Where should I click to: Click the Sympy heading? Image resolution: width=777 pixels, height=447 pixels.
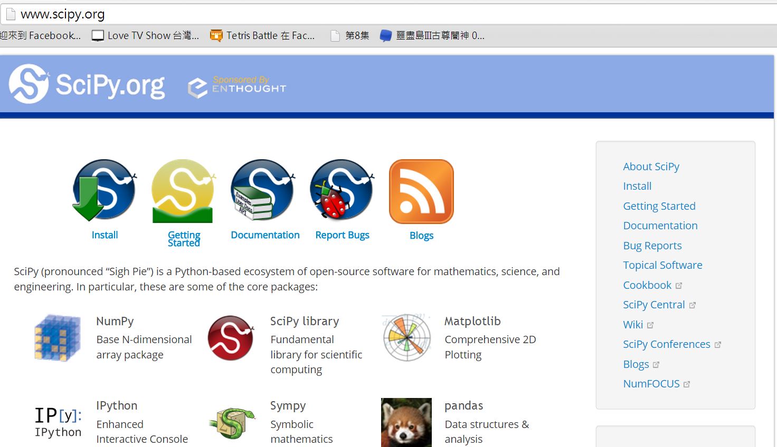click(288, 405)
